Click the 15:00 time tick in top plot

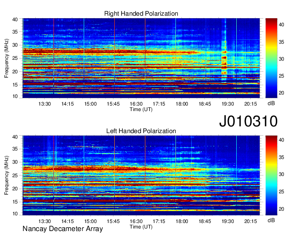pos(91,104)
